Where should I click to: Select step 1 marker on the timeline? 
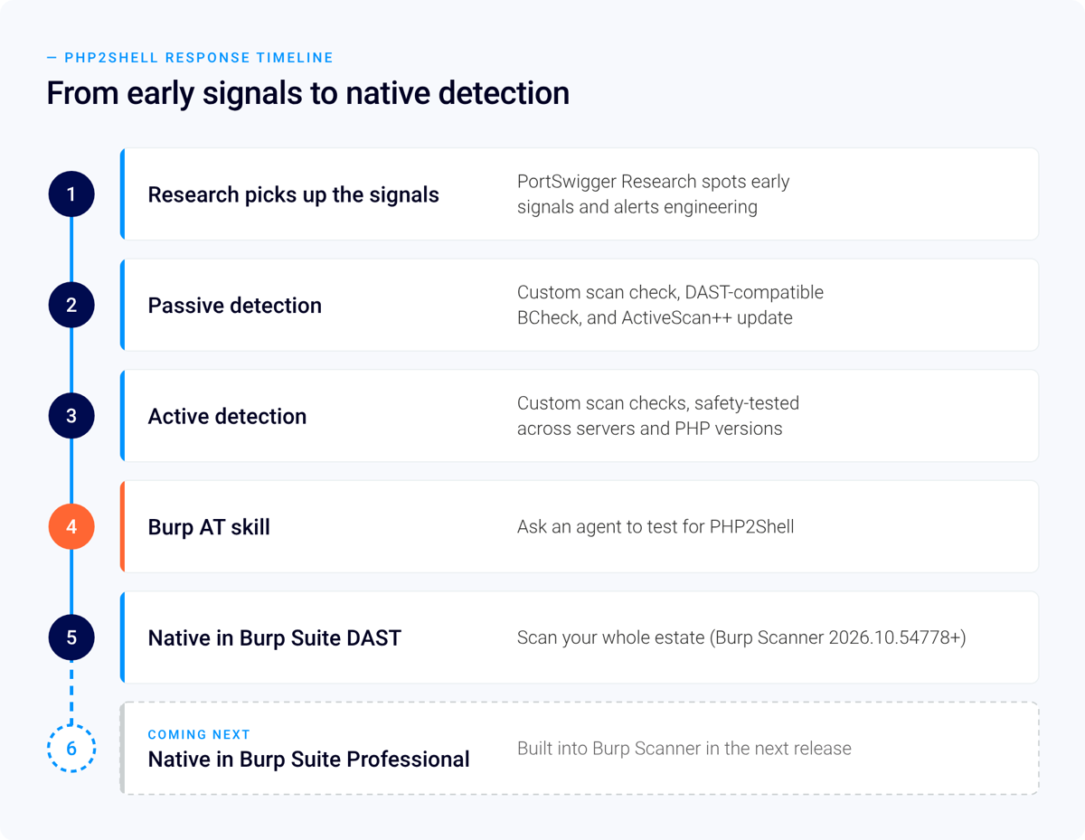pos(71,194)
